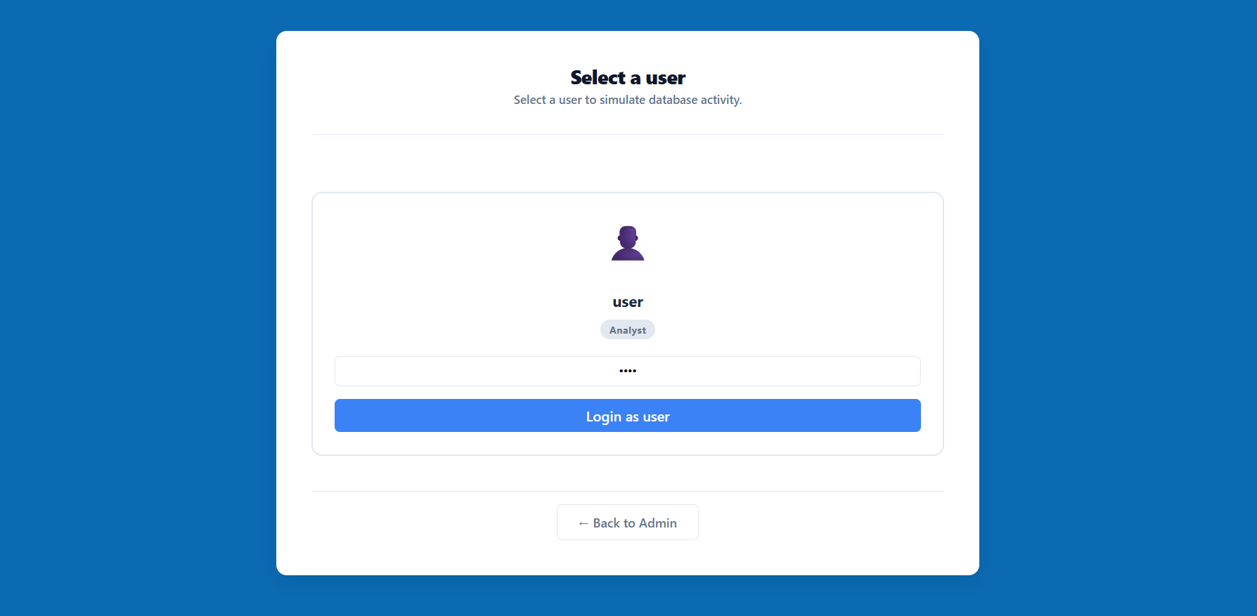Image resolution: width=1257 pixels, height=616 pixels.
Task: Click the "Select a user" heading
Action: (627, 77)
